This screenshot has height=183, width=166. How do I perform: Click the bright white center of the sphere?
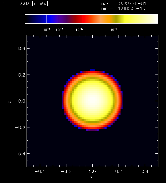point(93,100)
